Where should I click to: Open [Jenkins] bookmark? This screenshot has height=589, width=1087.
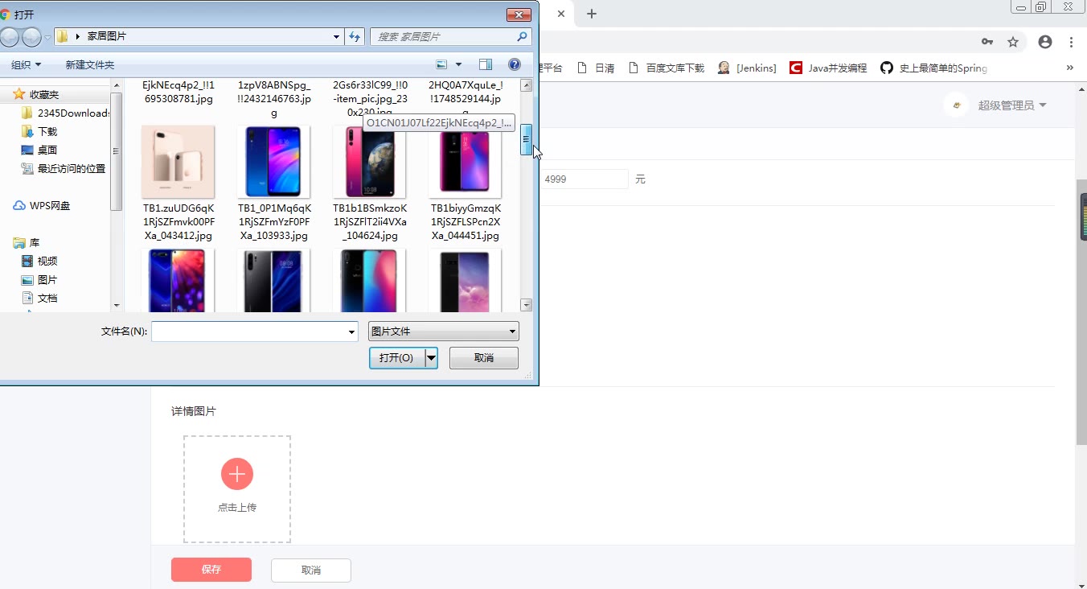pos(748,68)
